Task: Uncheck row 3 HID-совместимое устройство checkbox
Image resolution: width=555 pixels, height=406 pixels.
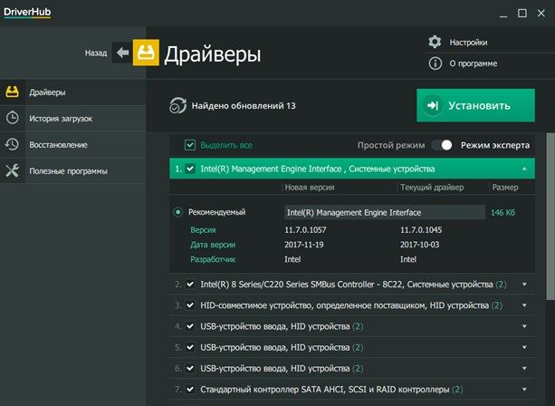Action: click(190, 305)
